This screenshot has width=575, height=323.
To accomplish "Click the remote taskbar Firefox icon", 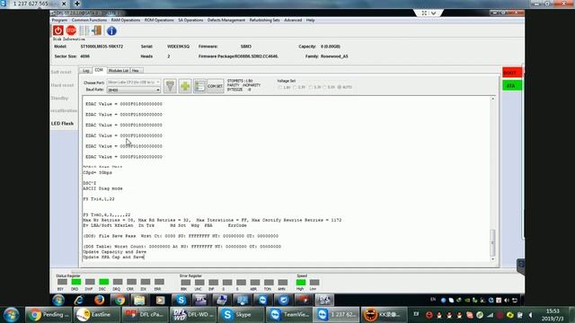I will tap(99, 300).
